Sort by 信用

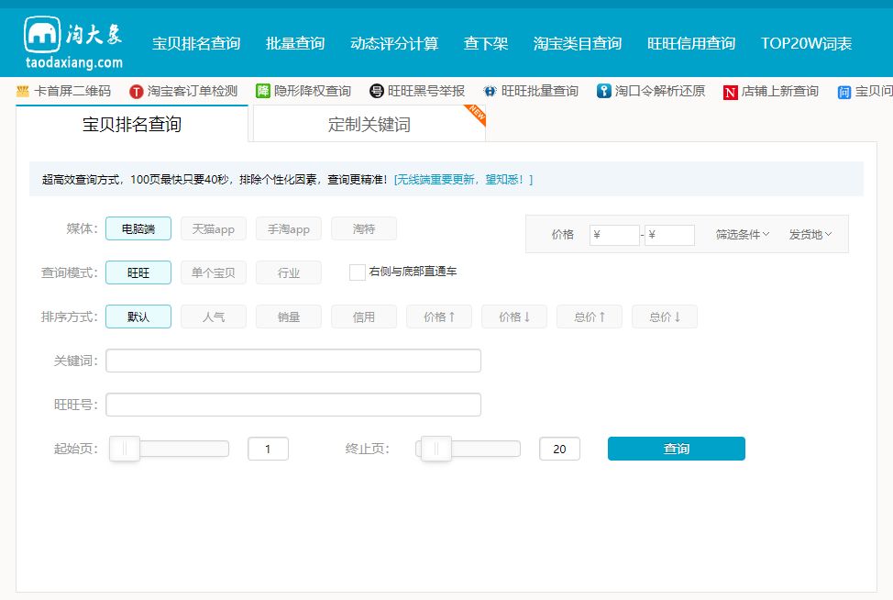[x=364, y=317]
